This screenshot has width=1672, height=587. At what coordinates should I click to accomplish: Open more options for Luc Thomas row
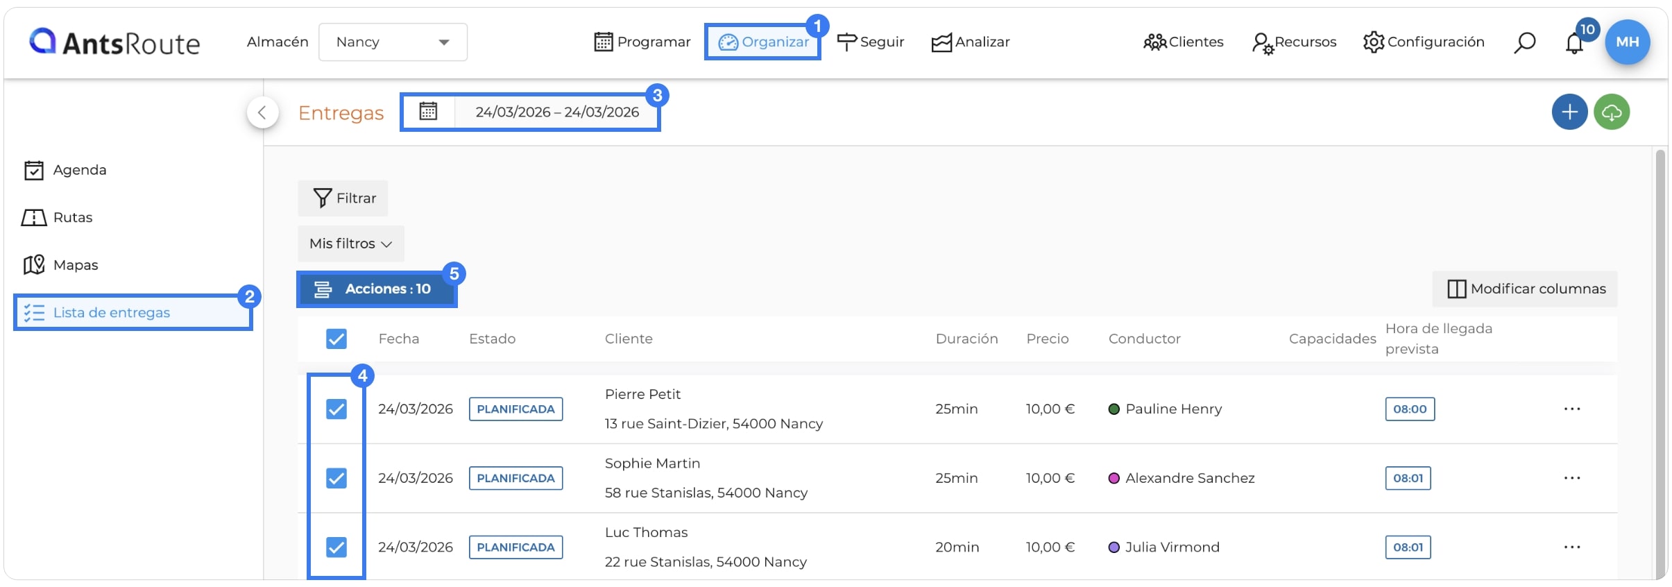click(x=1572, y=547)
